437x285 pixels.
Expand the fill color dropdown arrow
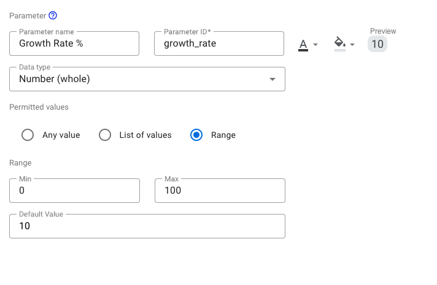point(352,45)
